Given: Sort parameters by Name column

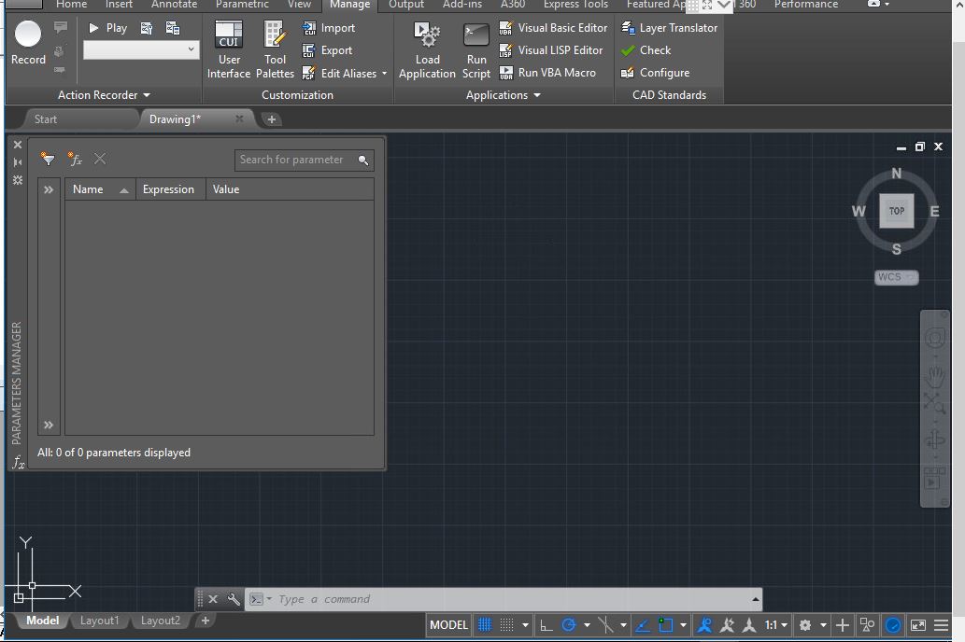Looking at the screenshot, I should point(100,189).
